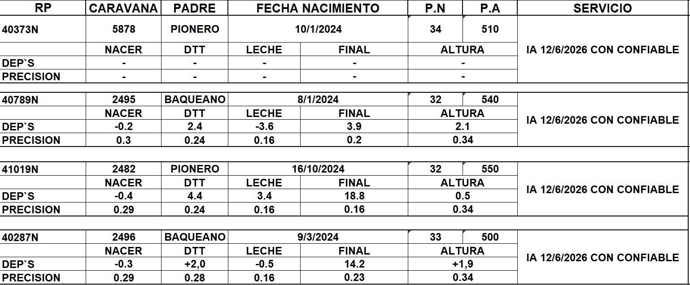Screen dimensions: 690x285
Task: Click birth date 10/1/2024 cell
Action: tap(318, 29)
